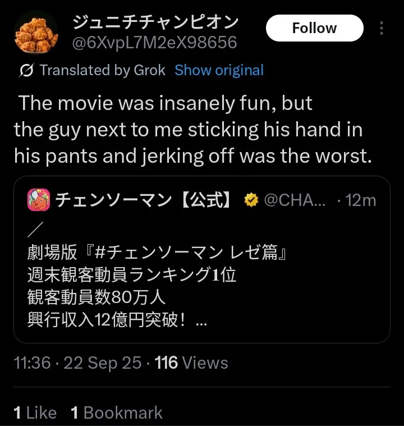Viewport: 404px width, 426px height.
Task: Follow the ジュニチチャンピオン account
Action: tap(314, 28)
